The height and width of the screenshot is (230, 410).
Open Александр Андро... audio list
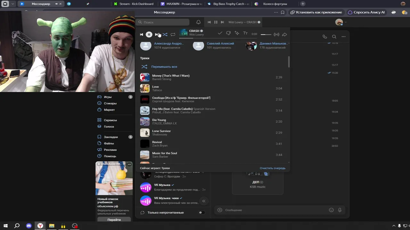click(162, 45)
